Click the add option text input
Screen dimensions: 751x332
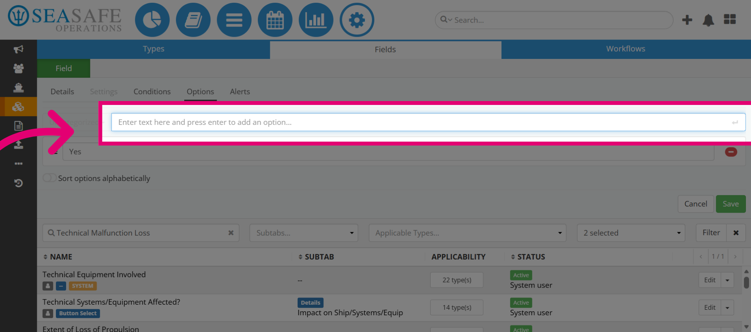point(428,122)
